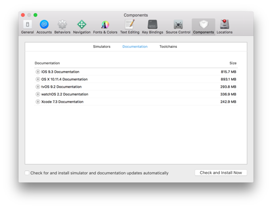Open the Locations preferences pane
The width and height of the screenshot is (272, 209).
coord(225,27)
